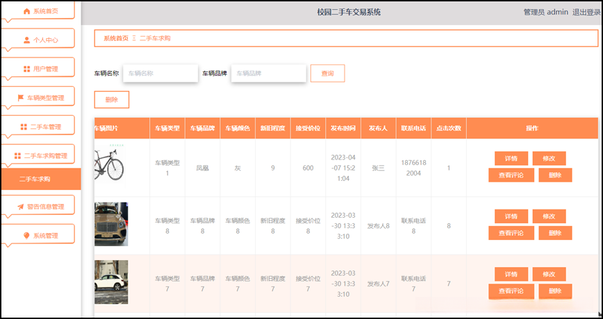This screenshot has width=603, height=319.
Task: Click the 发布人7 cell
Action: click(x=379, y=284)
